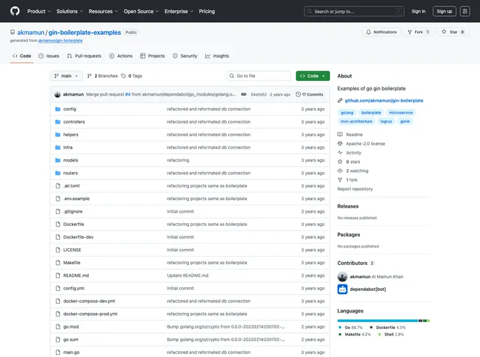The width and height of the screenshot is (480, 357).
Task: Click the license scale icon
Action: pos(340,144)
